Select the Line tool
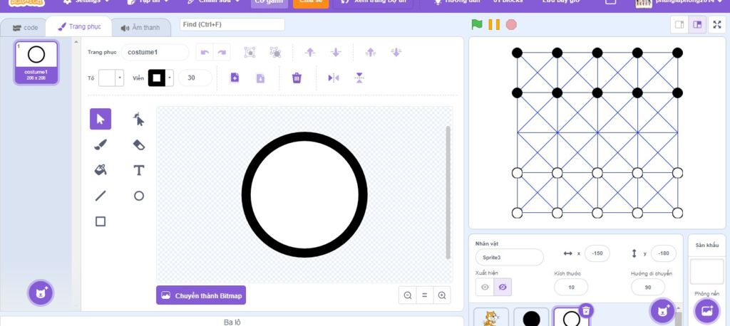The width and height of the screenshot is (730, 326). coord(101,196)
